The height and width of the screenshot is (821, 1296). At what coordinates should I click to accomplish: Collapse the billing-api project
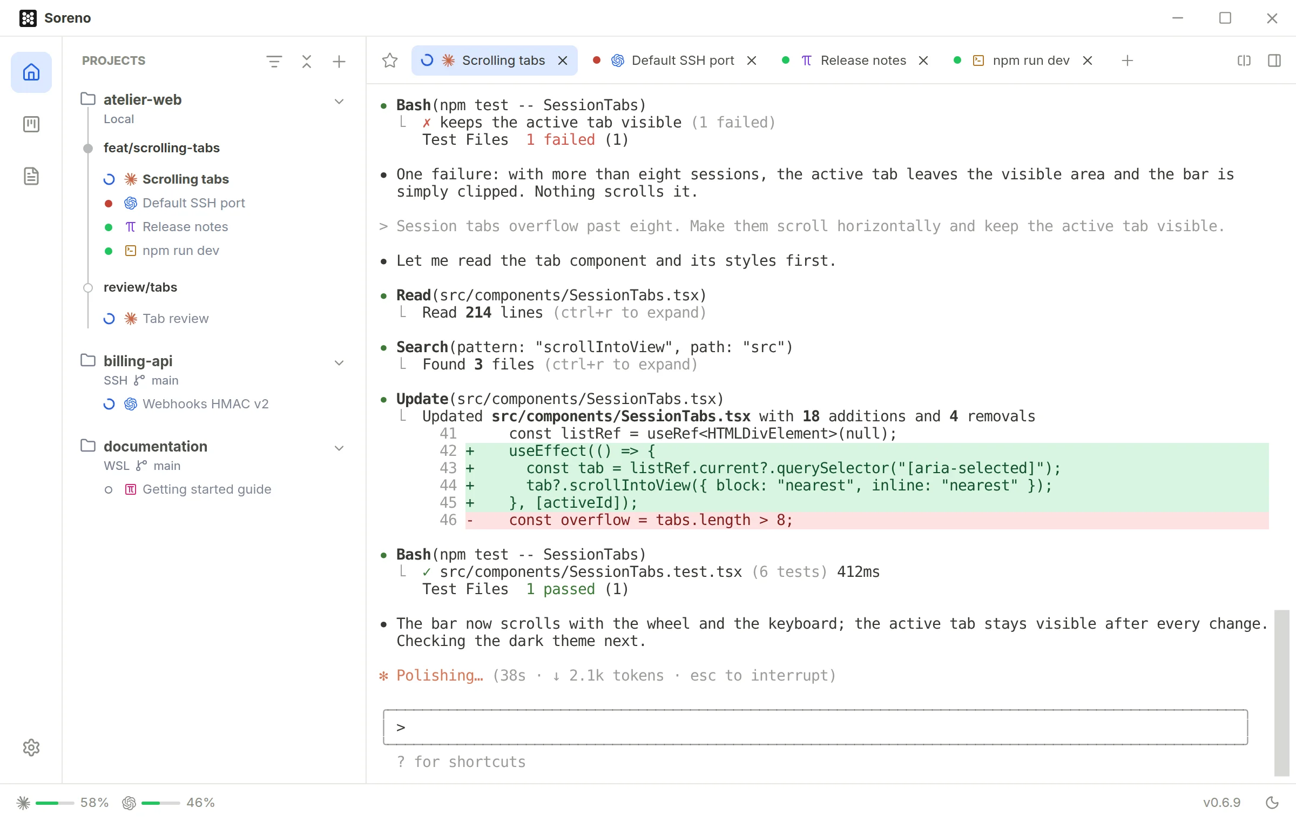pyautogui.click(x=339, y=363)
